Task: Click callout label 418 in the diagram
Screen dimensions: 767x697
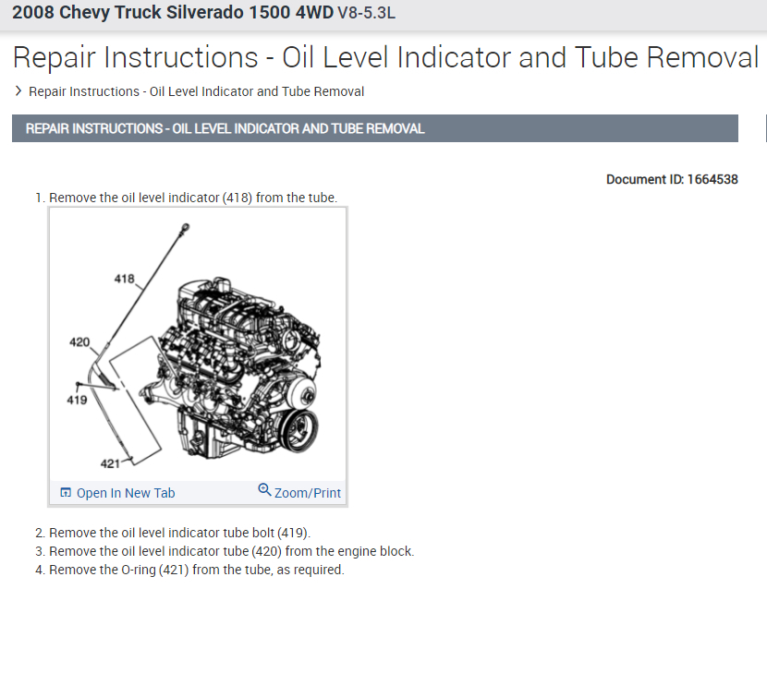Action: click(124, 279)
